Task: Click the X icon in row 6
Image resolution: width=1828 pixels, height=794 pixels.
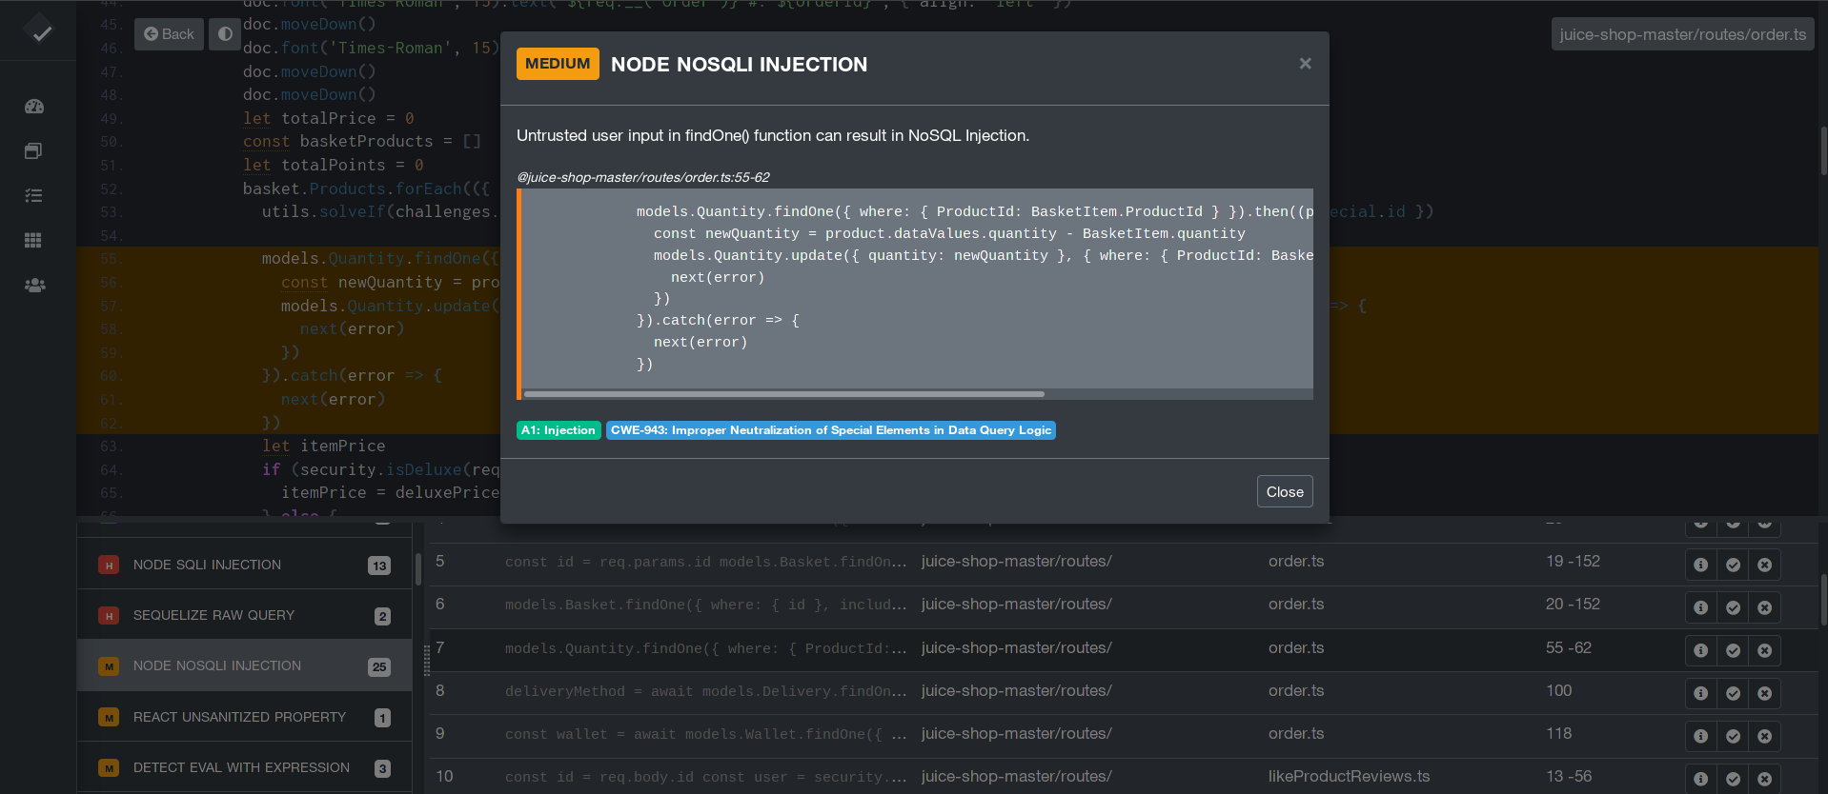Action: 1764,607
